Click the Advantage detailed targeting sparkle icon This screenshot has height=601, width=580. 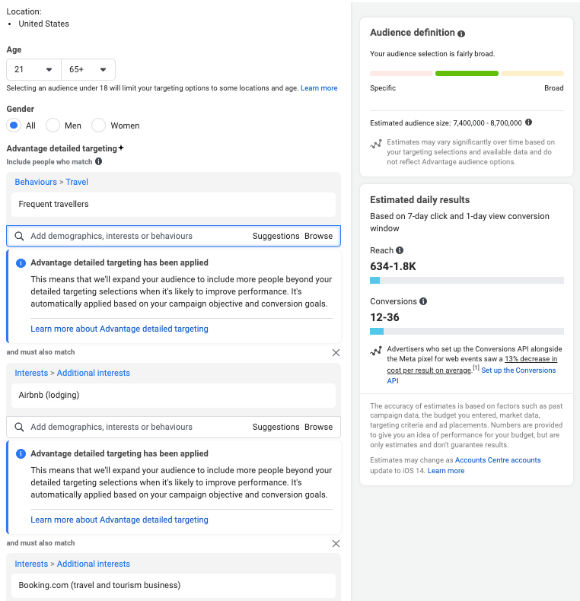121,148
